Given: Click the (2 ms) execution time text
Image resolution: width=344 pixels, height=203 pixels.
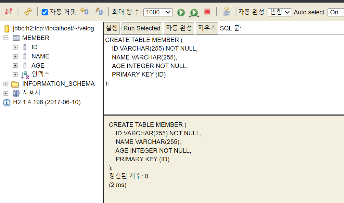Looking at the screenshot, I should [x=118, y=185].
